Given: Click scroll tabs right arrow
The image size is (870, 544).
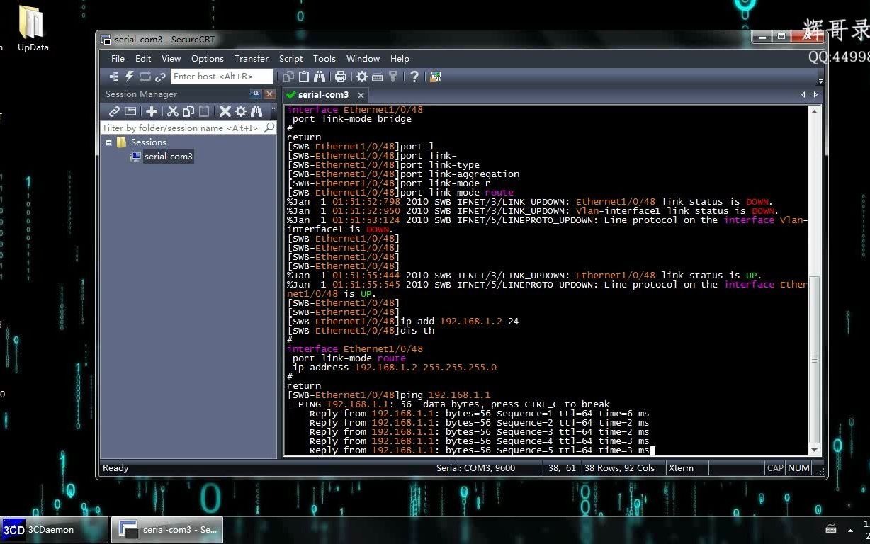Looking at the screenshot, I should [815, 94].
